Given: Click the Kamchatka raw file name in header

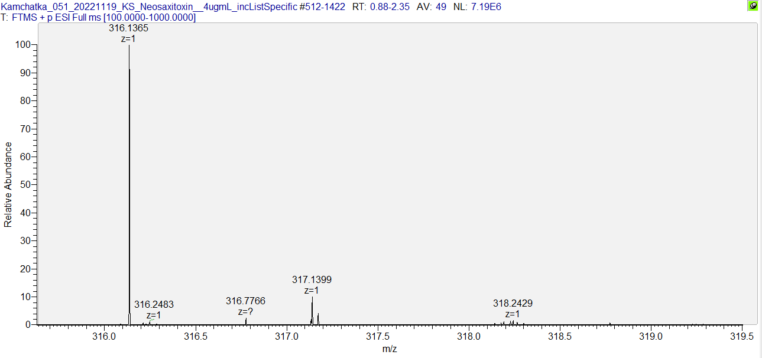Looking at the screenshot, I should coord(148,6).
